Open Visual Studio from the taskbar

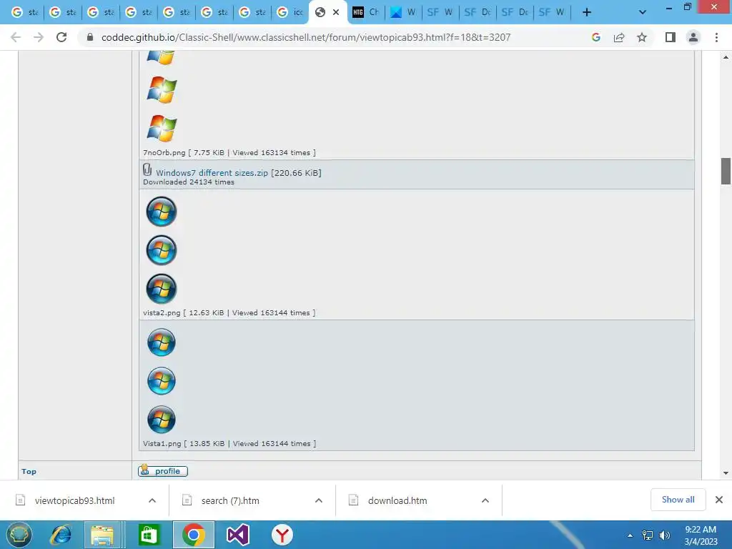click(238, 535)
